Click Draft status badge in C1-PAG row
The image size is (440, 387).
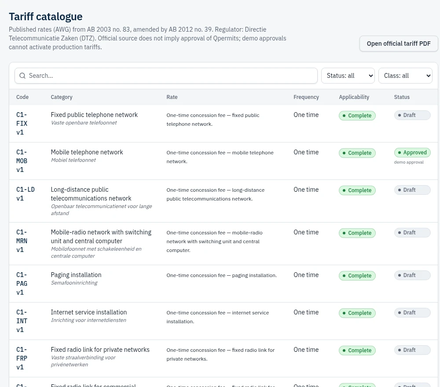click(x=412, y=275)
